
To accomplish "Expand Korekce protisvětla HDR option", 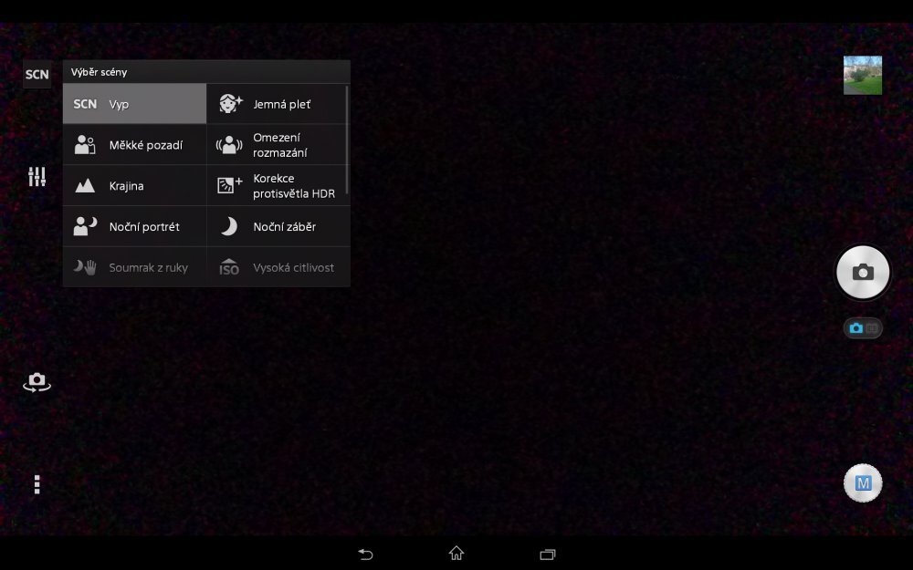I will [x=278, y=185].
